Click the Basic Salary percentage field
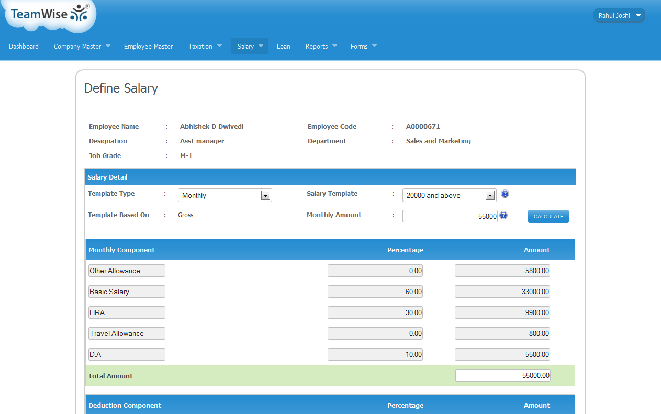This screenshot has width=661, height=414. click(x=375, y=292)
